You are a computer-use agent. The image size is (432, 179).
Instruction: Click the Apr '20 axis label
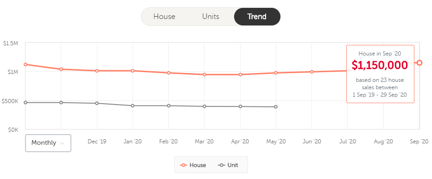240,142
